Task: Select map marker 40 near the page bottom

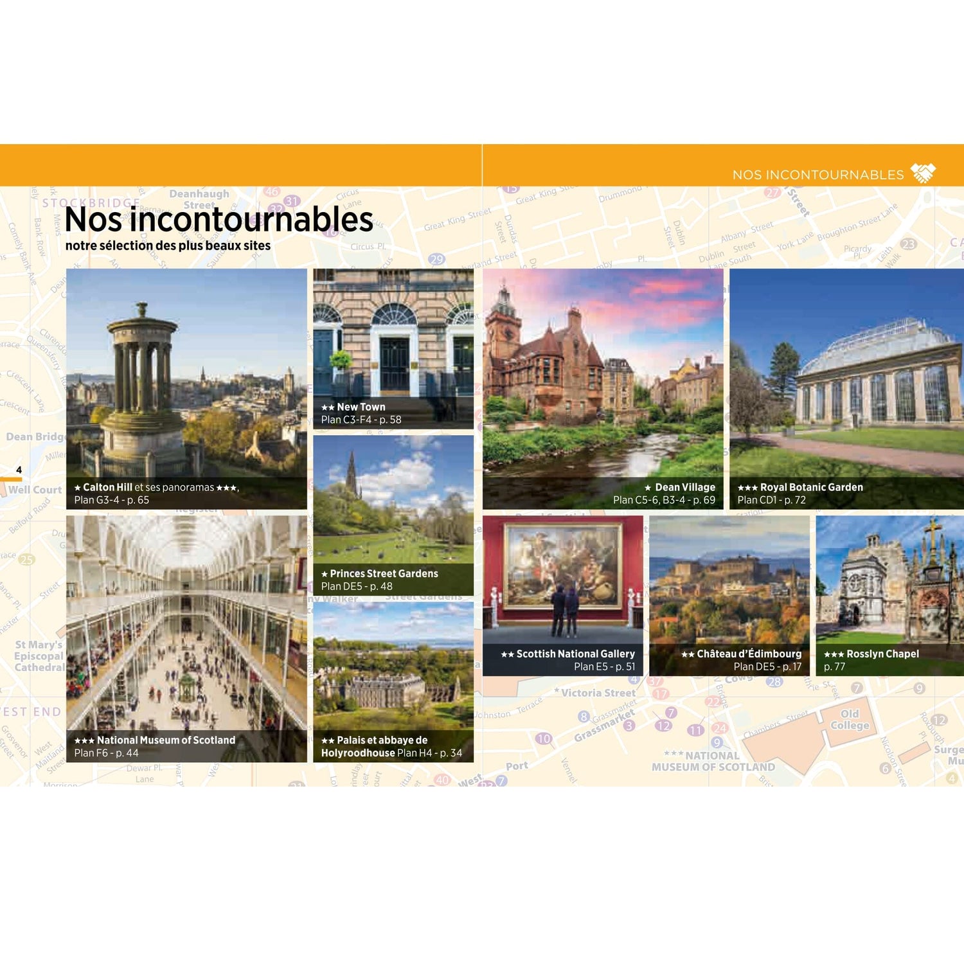Action: point(441,778)
